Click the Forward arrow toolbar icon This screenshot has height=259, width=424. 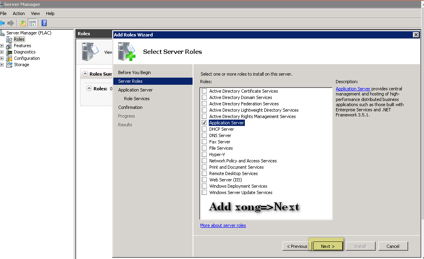coord(11,23)
